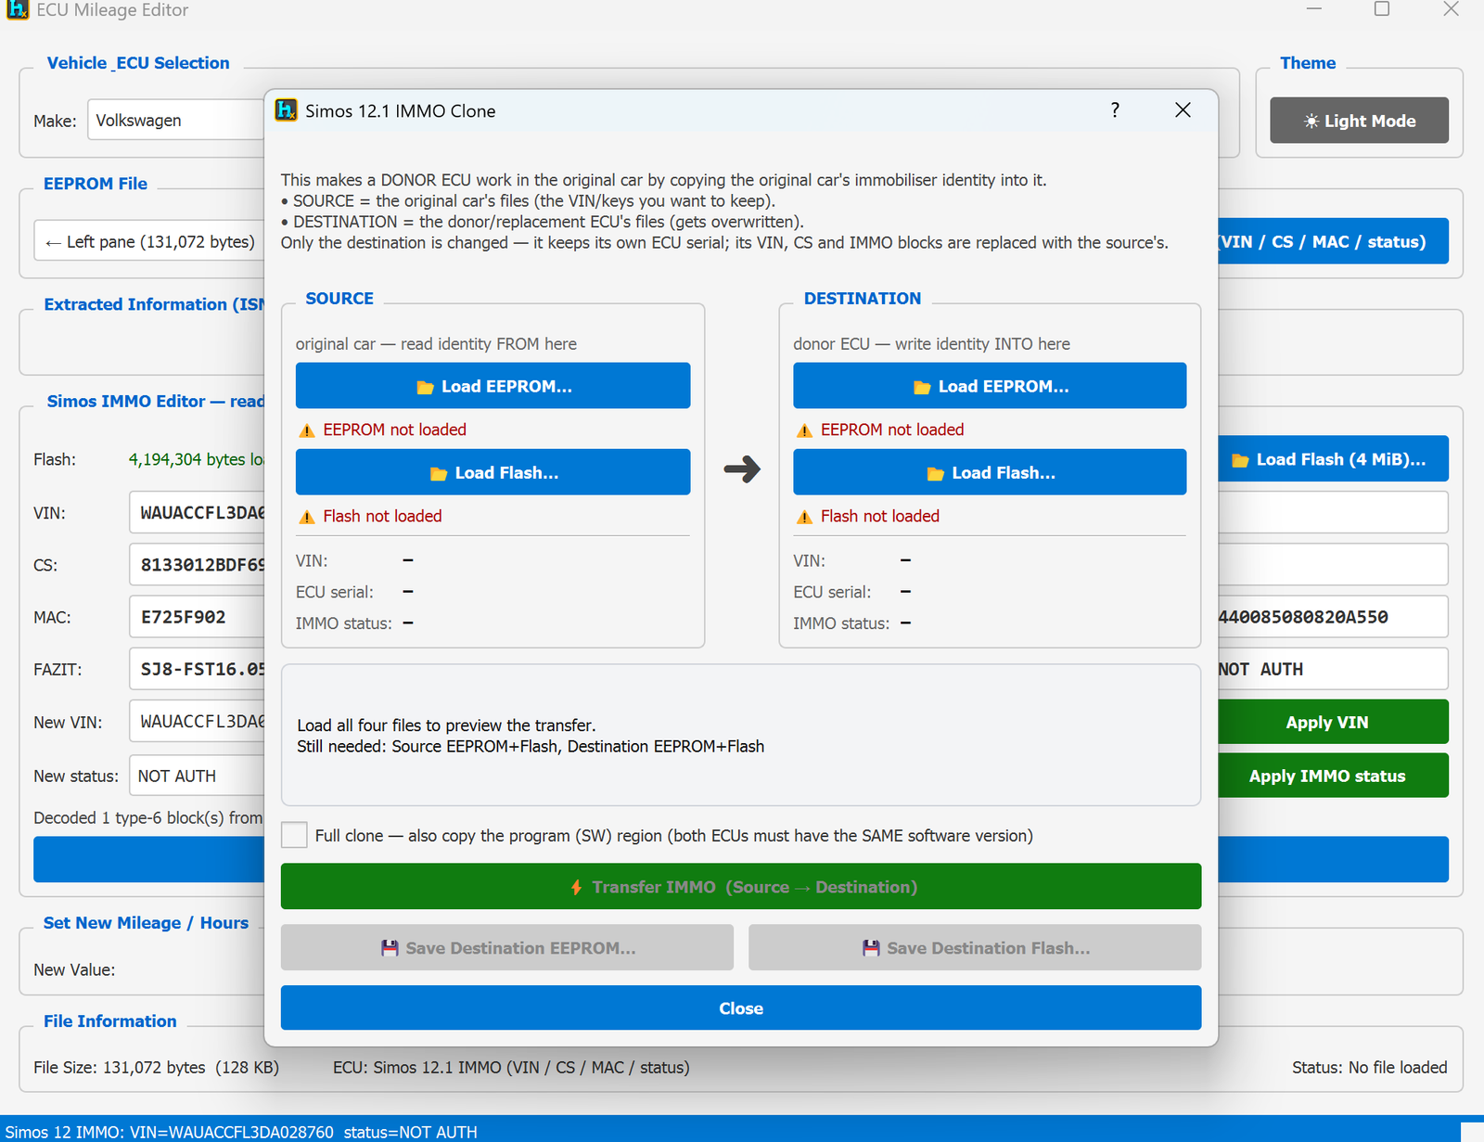Click the main window VIN input field
Image resolution: width=1484 pixels, height=1142 pixels.
click(x=197, y=512)
